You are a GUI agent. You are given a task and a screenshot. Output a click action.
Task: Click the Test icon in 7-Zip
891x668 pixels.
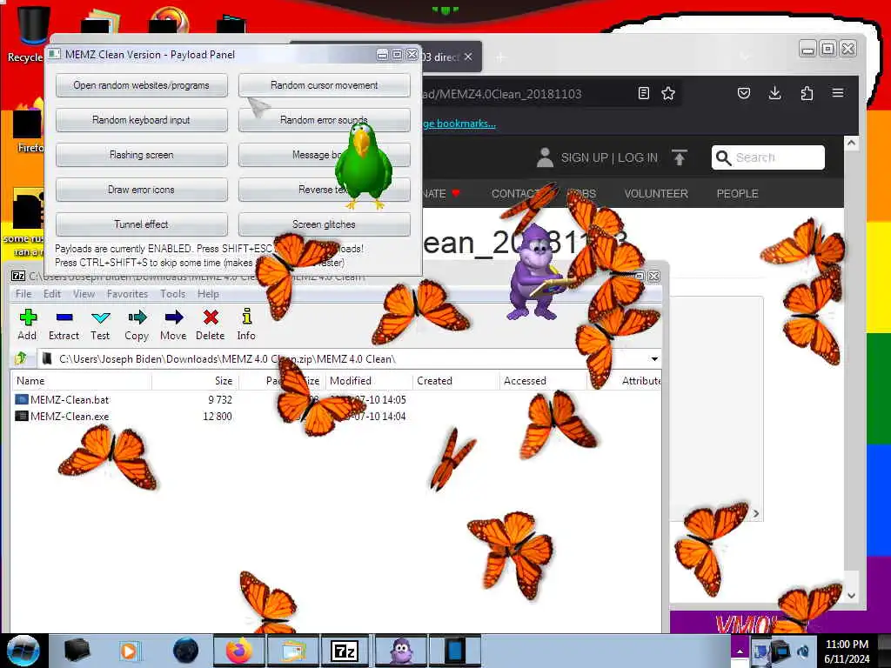100,317
